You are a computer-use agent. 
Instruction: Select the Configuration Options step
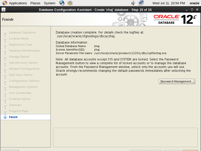point(24,81)
